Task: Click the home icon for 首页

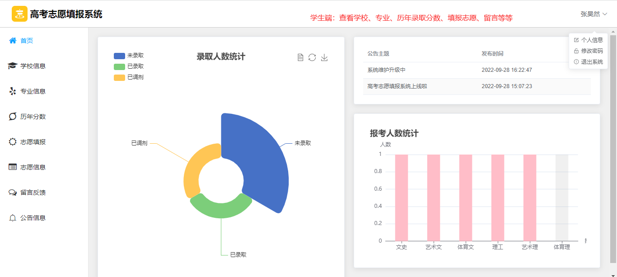Action: (13, 41)
